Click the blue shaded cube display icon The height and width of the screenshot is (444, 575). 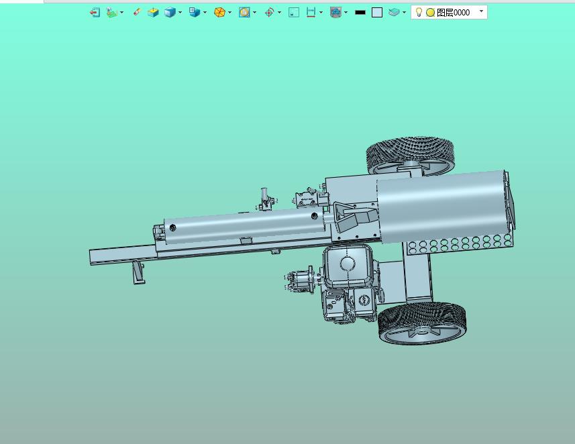pyautogui.click(x=170, y=13)
